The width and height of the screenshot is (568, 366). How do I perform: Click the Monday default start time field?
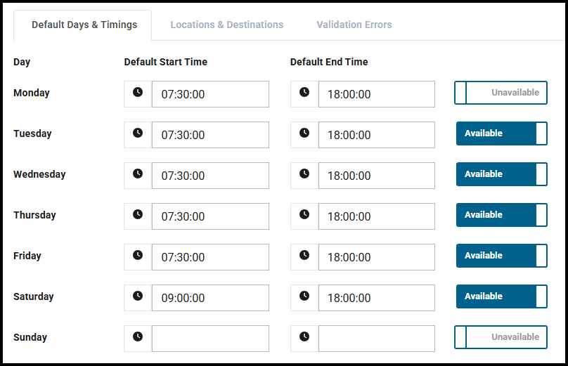point(209,94)
